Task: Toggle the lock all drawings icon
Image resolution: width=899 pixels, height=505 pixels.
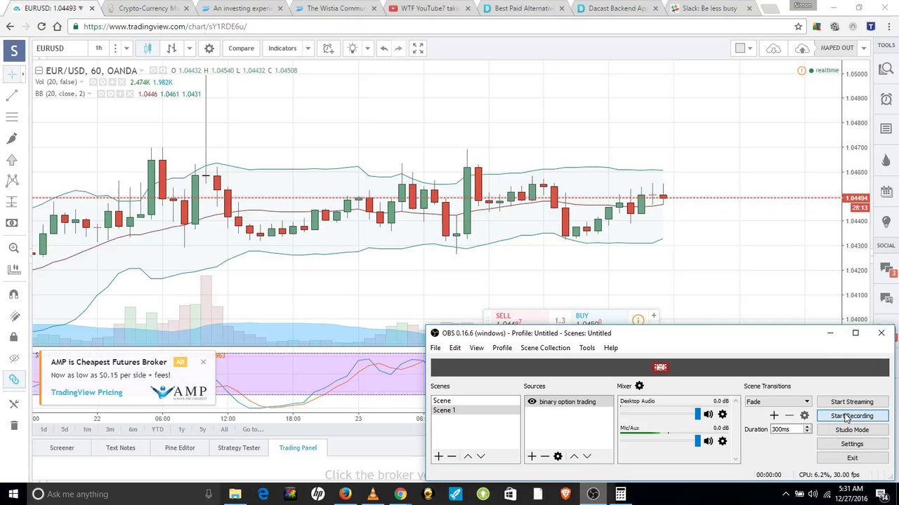Action: click(13, 337)
